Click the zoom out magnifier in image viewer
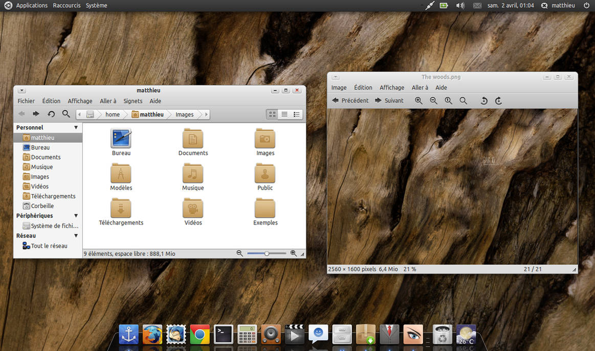This screenshot has width=595, height=351. click(433, 101)
